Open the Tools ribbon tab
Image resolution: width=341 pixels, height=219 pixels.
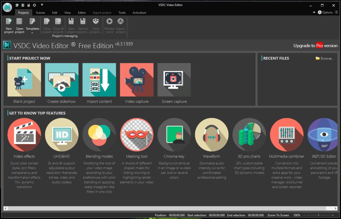(122, 13)
